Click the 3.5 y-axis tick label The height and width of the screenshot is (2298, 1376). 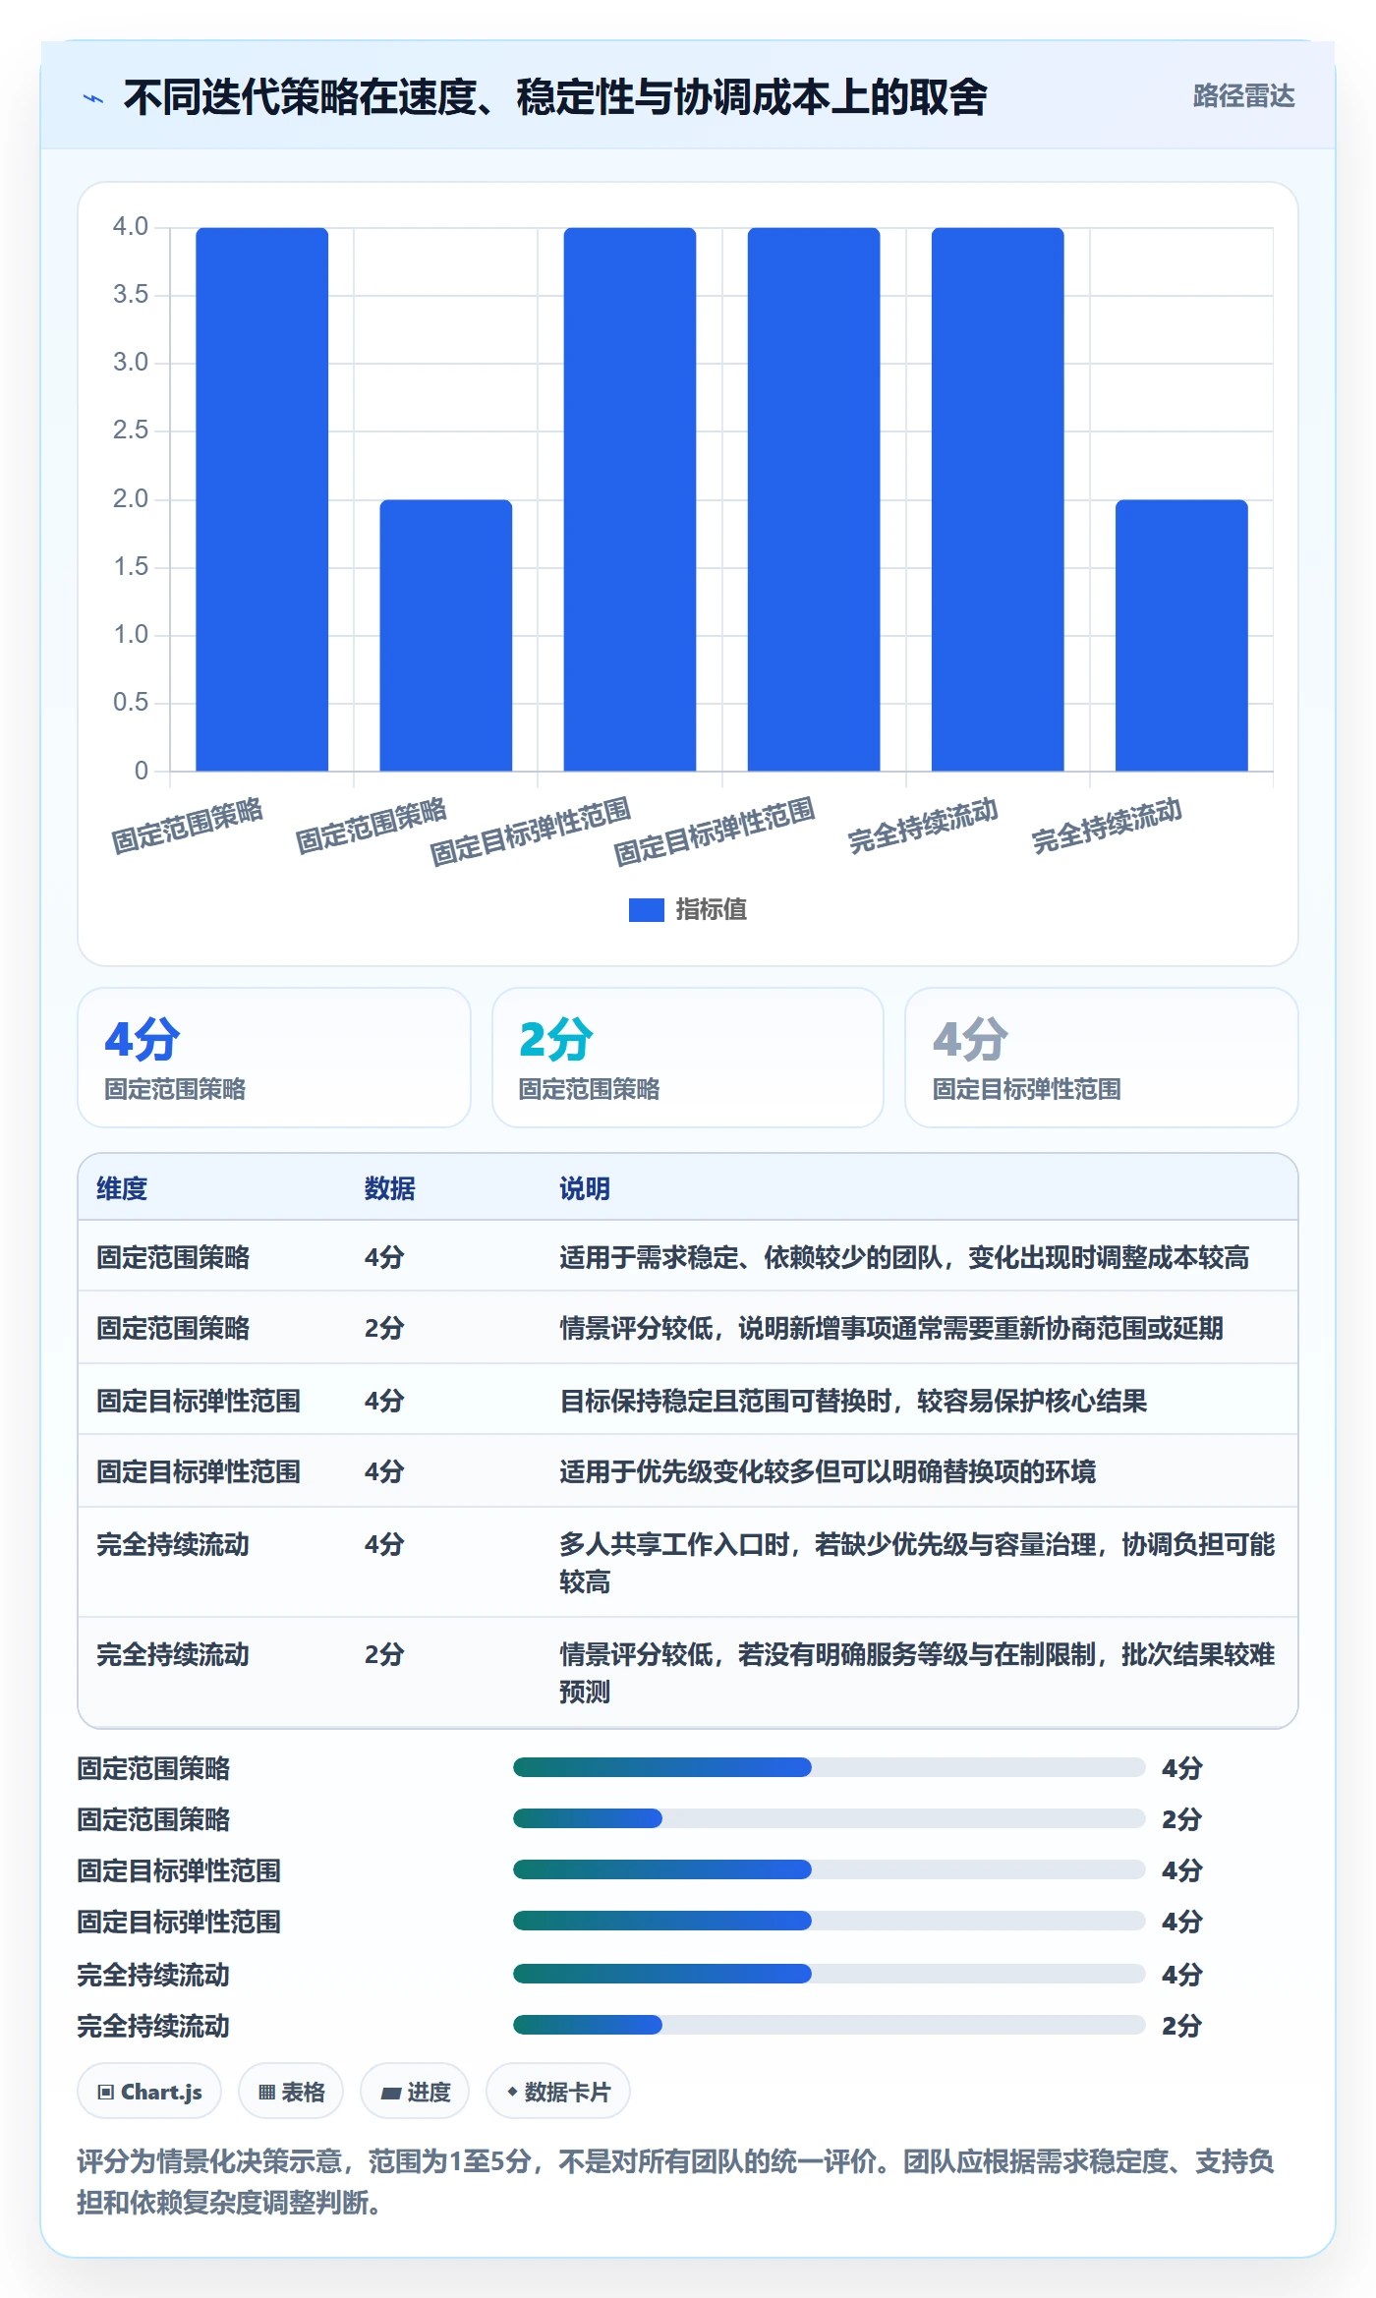coord(131,295)
